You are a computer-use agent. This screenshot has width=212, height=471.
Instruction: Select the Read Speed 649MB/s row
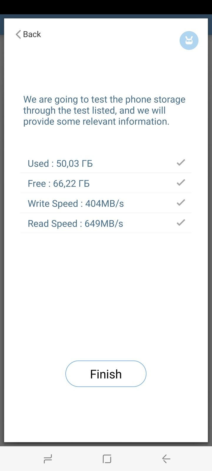106,223
